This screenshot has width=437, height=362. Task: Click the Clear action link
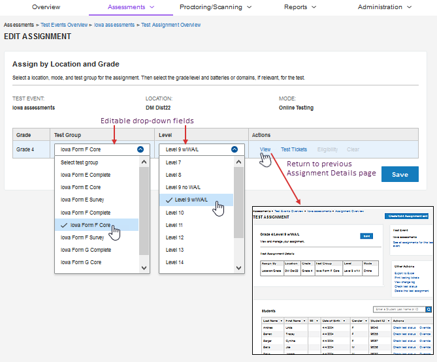click(x=353, y=149)
